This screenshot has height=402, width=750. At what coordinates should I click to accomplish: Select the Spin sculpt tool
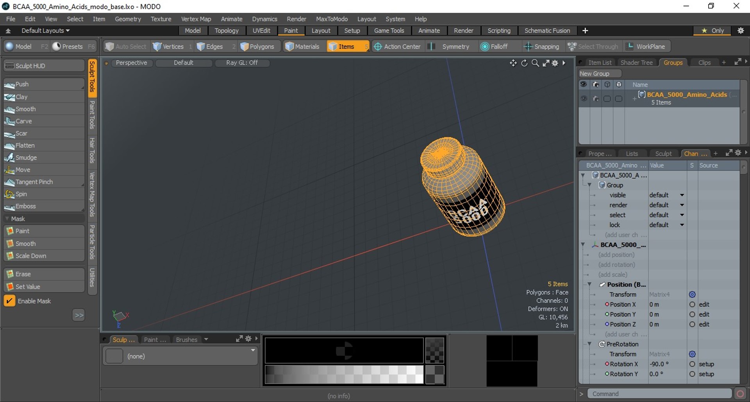pos(44,194)
